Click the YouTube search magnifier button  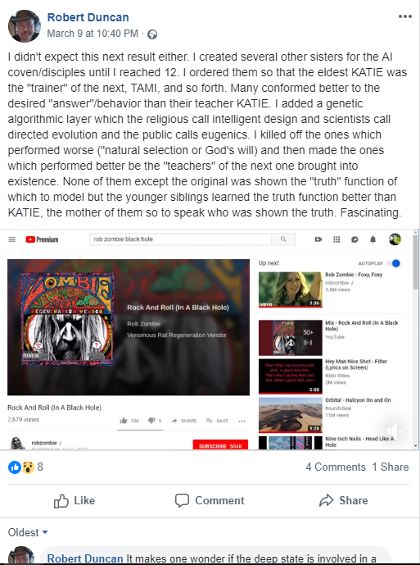pos(283,239)
